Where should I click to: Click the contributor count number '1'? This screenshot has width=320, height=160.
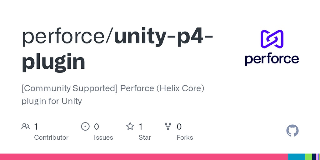click(36, 127)
